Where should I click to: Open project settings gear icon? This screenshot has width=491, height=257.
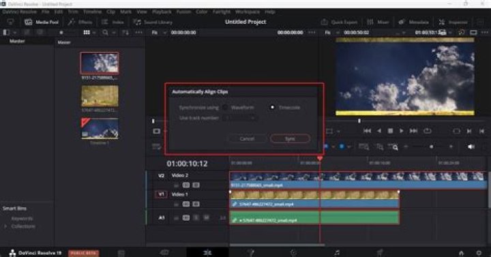point(479,253)
